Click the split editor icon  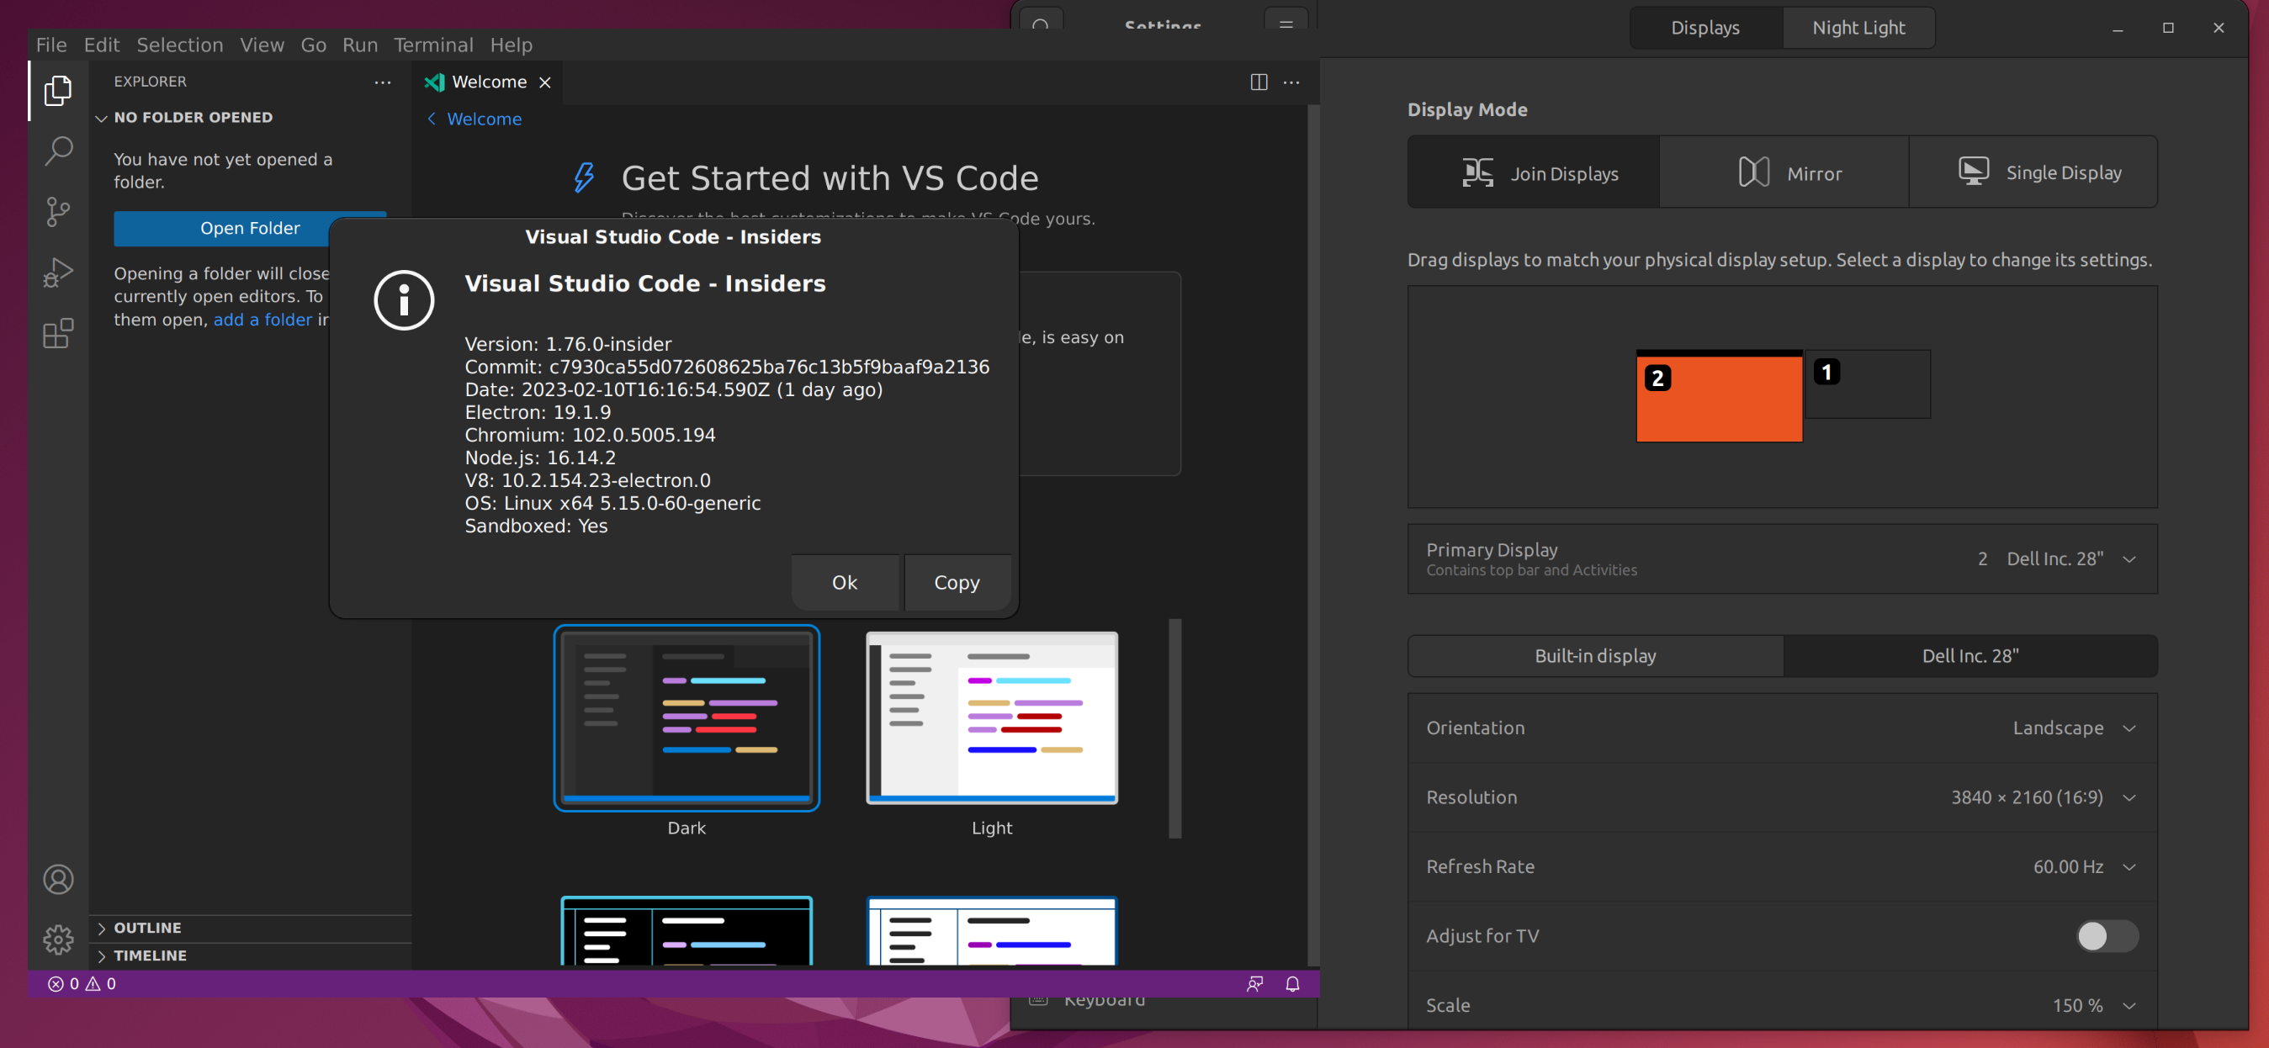pos(1258,82)
